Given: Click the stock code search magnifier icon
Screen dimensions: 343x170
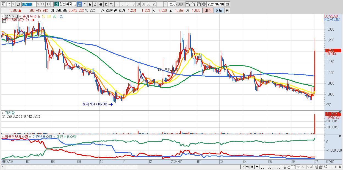Looking at the screenshot, I should pyautogui.click(x=43, y=4).
